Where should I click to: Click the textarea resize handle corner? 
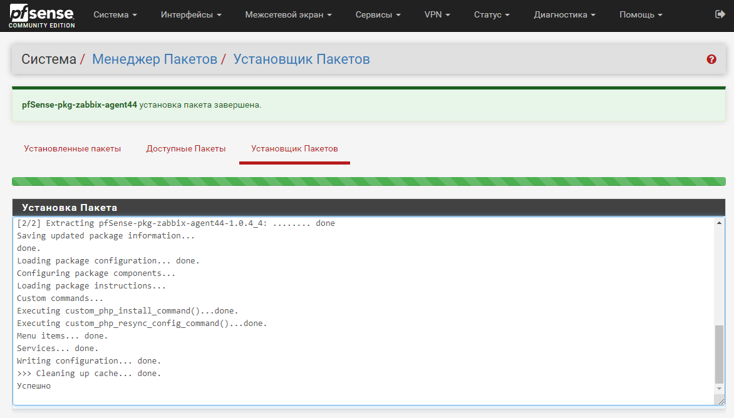click(721, 401)
